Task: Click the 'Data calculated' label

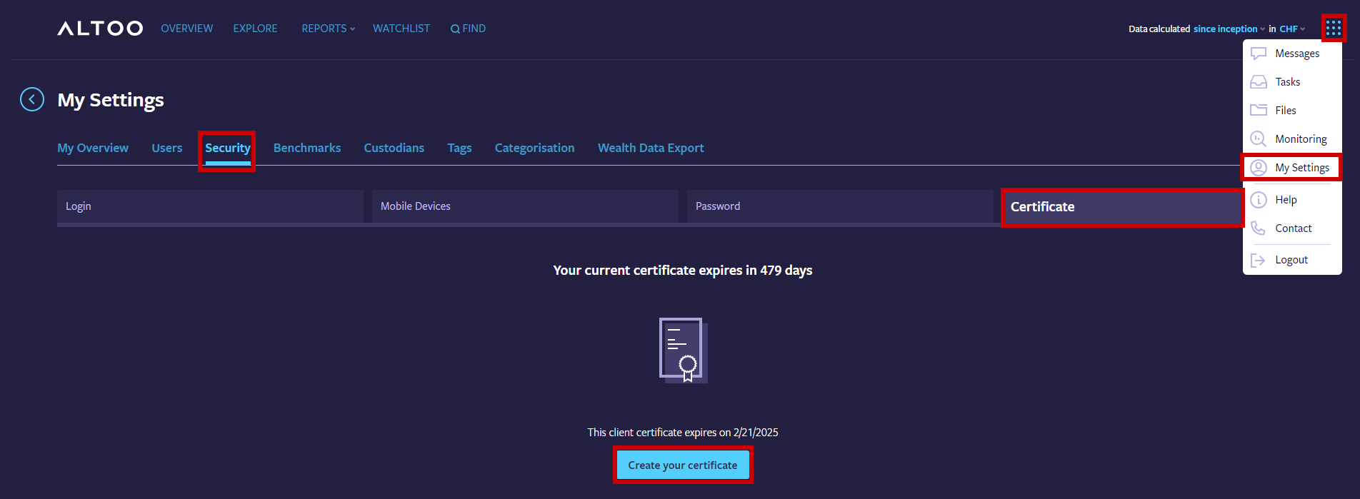Action: pos(1159,29)
